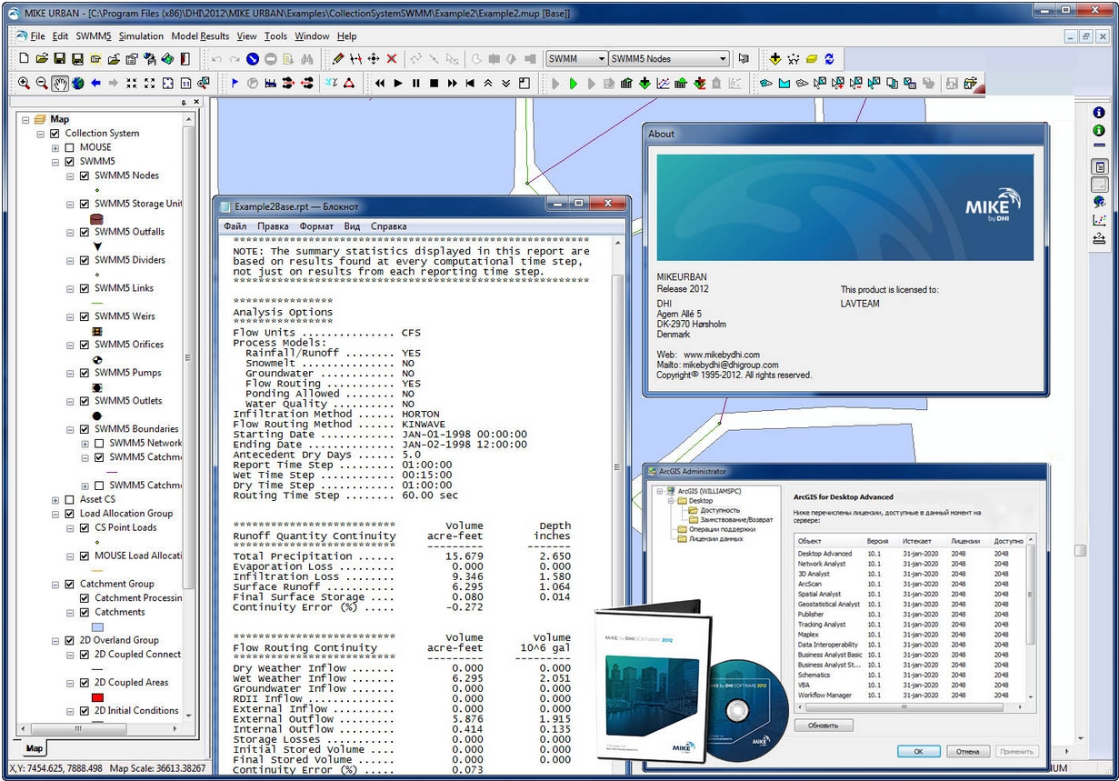The image size is (1119, 781).
Task: Open Notepad's Формат menu
Action: (316, 226)
